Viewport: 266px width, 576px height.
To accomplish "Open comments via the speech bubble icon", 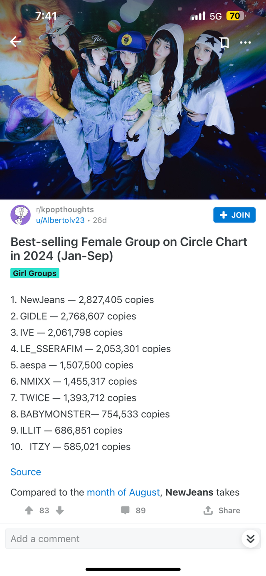I will (125, 510).
